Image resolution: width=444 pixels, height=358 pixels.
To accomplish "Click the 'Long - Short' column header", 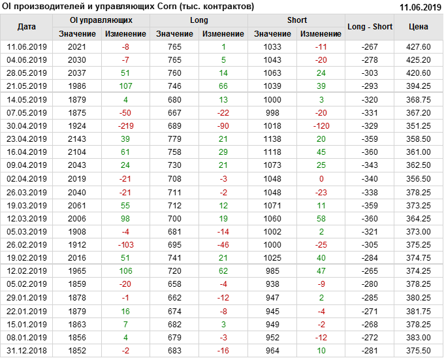I will 370,27.
